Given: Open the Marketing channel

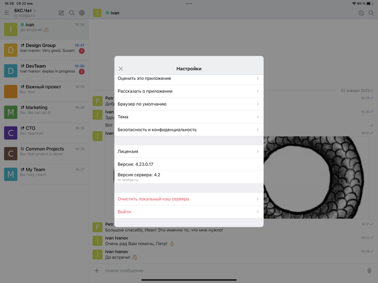Looking at the screenshot, I should [44, 112].
